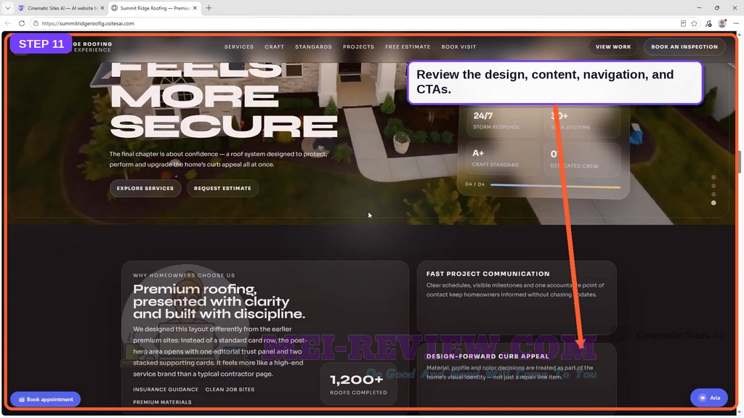Screen dimensions: 744x418
Task: Open reader view icon in address bar
Action: pyautogui.click(x=683, y=23)
